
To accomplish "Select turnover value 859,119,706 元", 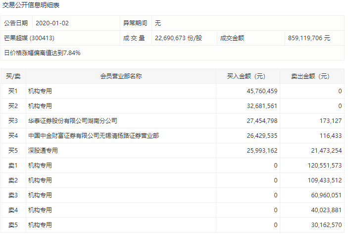I will tap(309, 38).
